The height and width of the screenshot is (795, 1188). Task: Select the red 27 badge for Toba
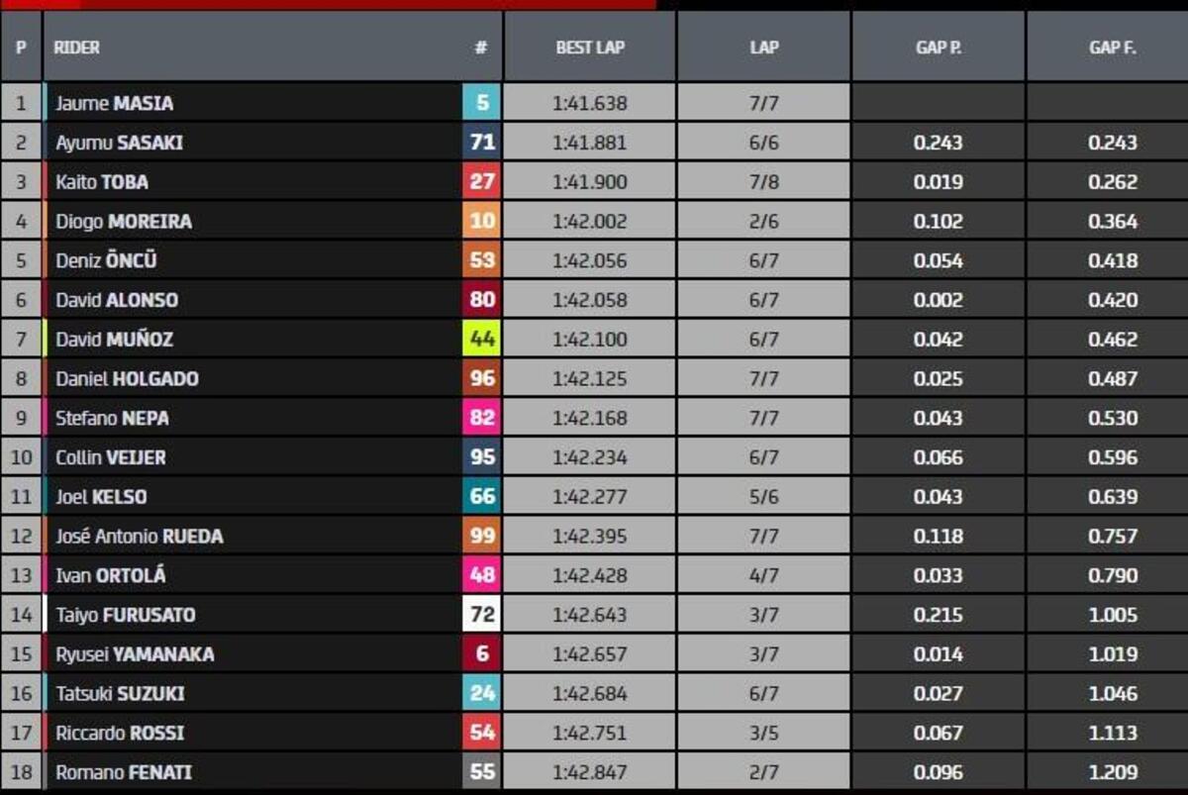click(x=482, y=182)
